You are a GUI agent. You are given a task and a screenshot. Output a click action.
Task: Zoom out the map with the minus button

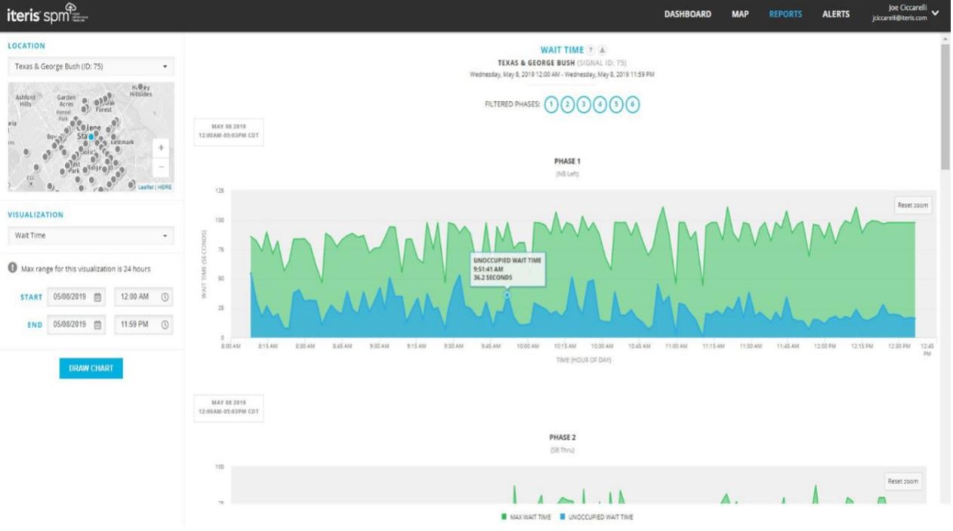click(x=162, y=166)
